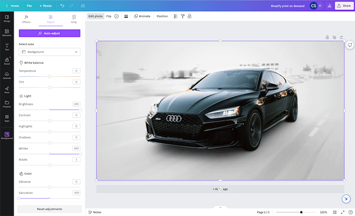Image resolution: width=355 pixels, height=216 pixels.
Task: Duplicate the page using icon above canvas
Action: [x=334, y=37]
